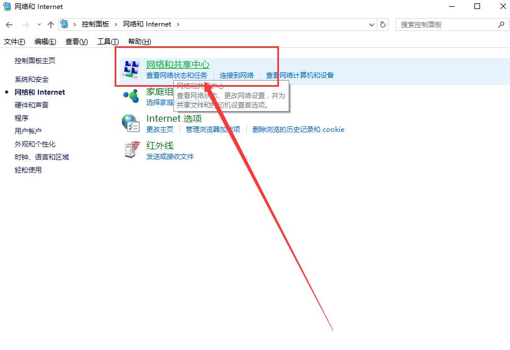This screenshot has width=510, height=350.
Task: Click the 家庭组 icon
Action: [x=130, y=96]
